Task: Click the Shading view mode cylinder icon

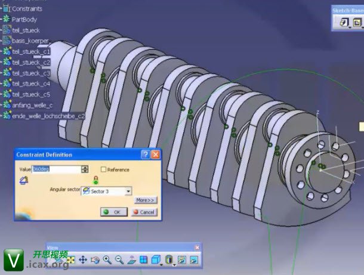Action: 169,259
